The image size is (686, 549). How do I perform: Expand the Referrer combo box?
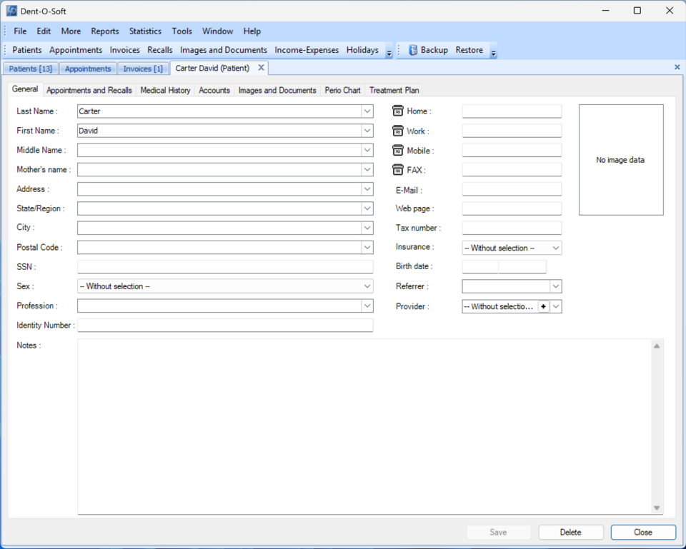[556, 286]
